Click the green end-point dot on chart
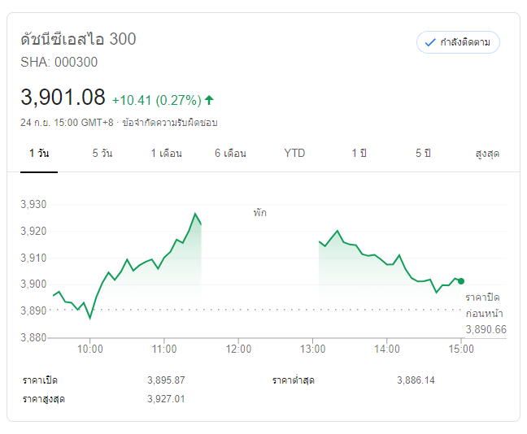 [x=461, y=281]
